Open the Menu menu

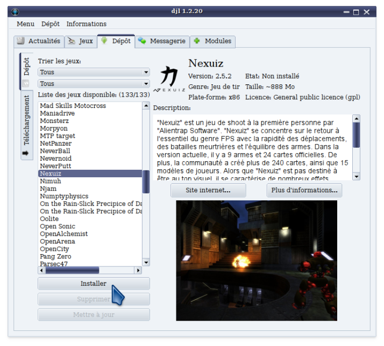pos(25,24)
